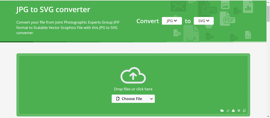Screen dimensions: 270x118
Task: Open the browse-from-device folder icon
Action: [x=222, y=111]
